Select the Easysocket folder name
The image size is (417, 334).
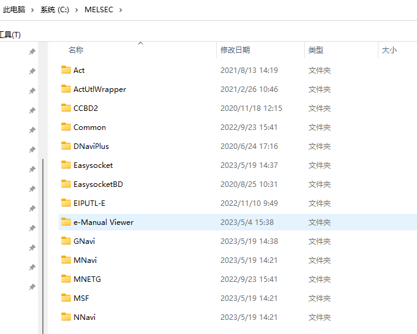click(x=93, y=165)
